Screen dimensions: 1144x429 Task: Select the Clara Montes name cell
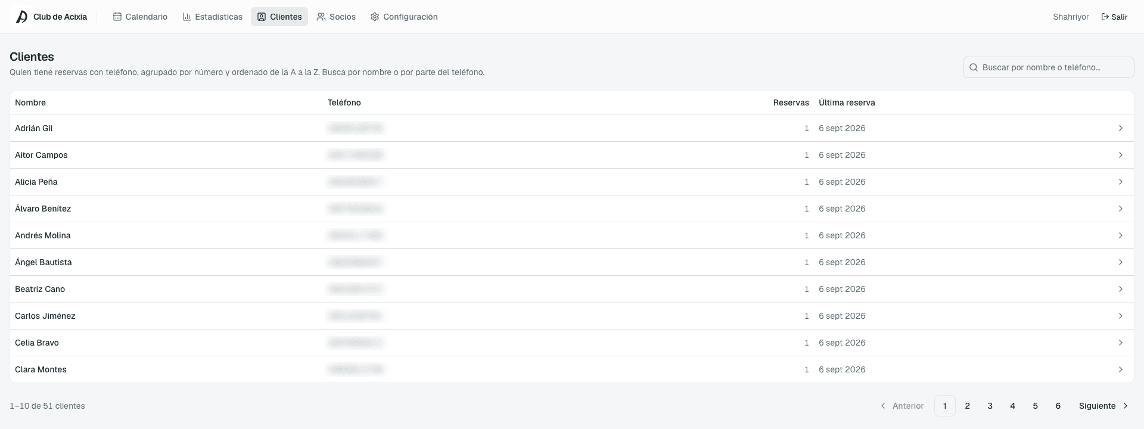(x=41, y=369)
